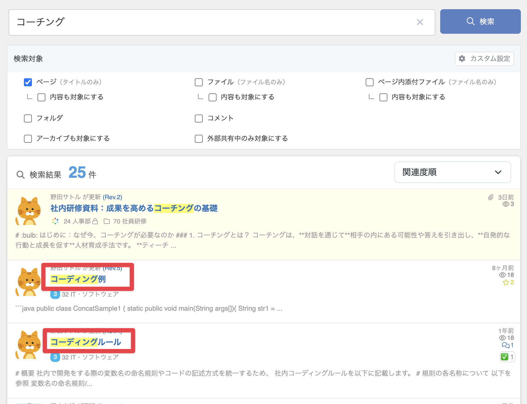Check the ページ内添付ファイル checkbox

pos(370,82)
